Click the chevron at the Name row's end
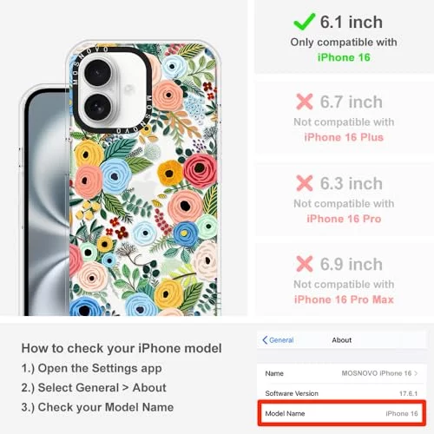 pyautogui.click(x=416, y=373)
